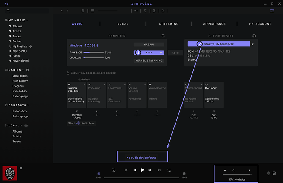Start the Audio Scan
283x183 pixels.
[x=81, y=123]
